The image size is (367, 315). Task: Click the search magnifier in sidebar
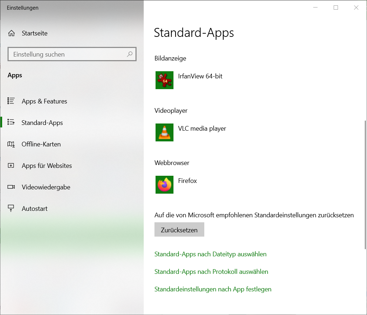[x=130, y=54]
